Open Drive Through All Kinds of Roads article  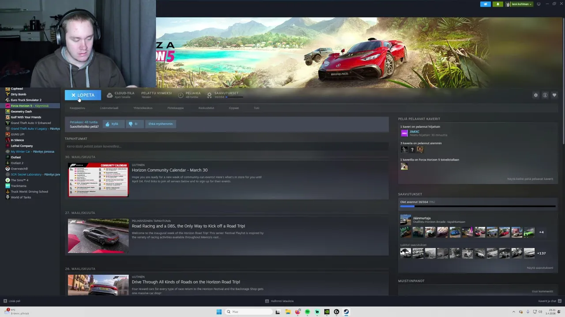tap(186, 282)
